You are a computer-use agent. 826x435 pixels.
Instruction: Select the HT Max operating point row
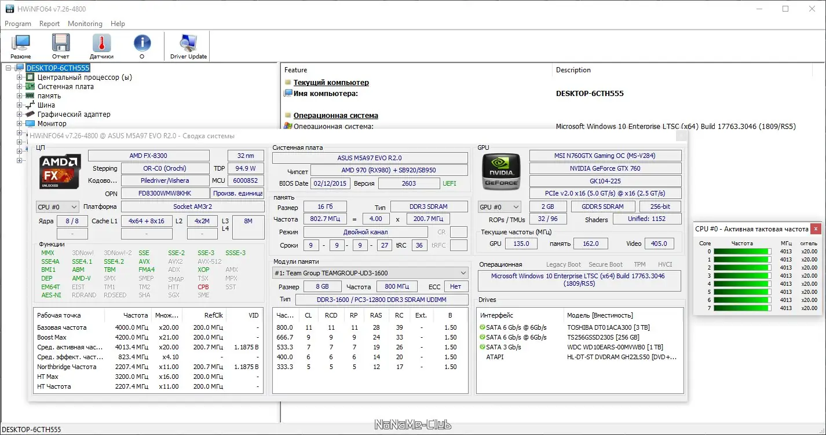tap(148, 377)
